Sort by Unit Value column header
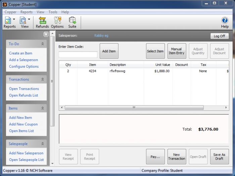Image resolution: width=235 pixels, height=176 pixels. (x=158, y=65)
